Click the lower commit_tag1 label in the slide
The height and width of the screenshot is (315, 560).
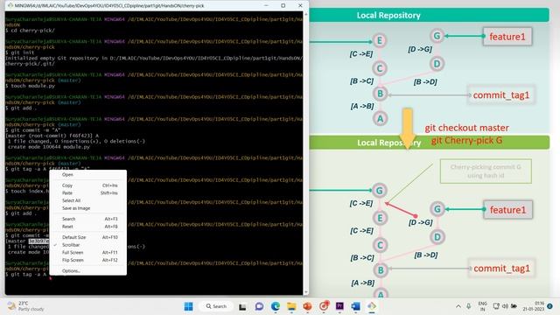click(x=501, y=269)
